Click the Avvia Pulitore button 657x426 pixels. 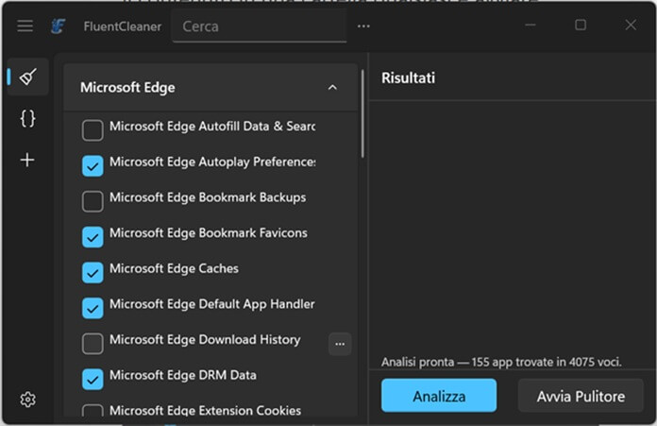[x=581, y=396]
